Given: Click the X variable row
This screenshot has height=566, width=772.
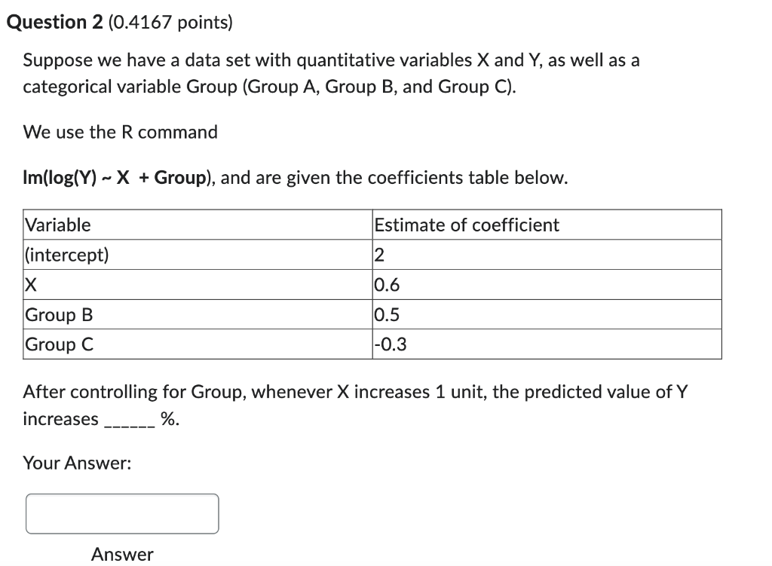Looking at the screenshot, I should coord(30,285).
